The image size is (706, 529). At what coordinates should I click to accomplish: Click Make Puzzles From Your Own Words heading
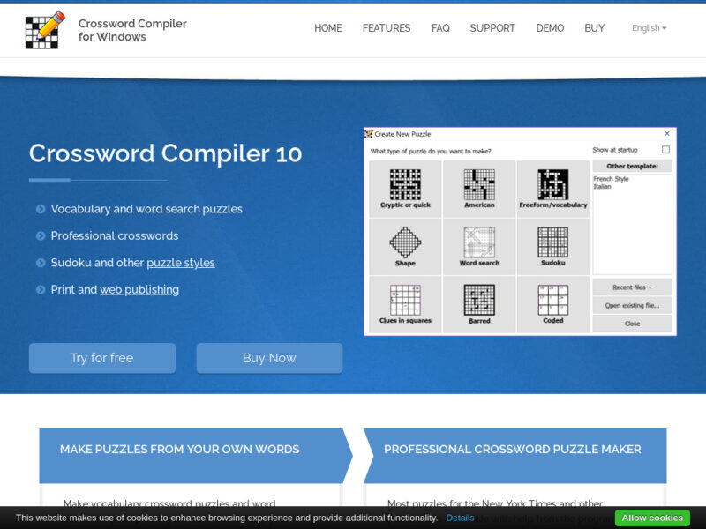(x=179, y=450)
